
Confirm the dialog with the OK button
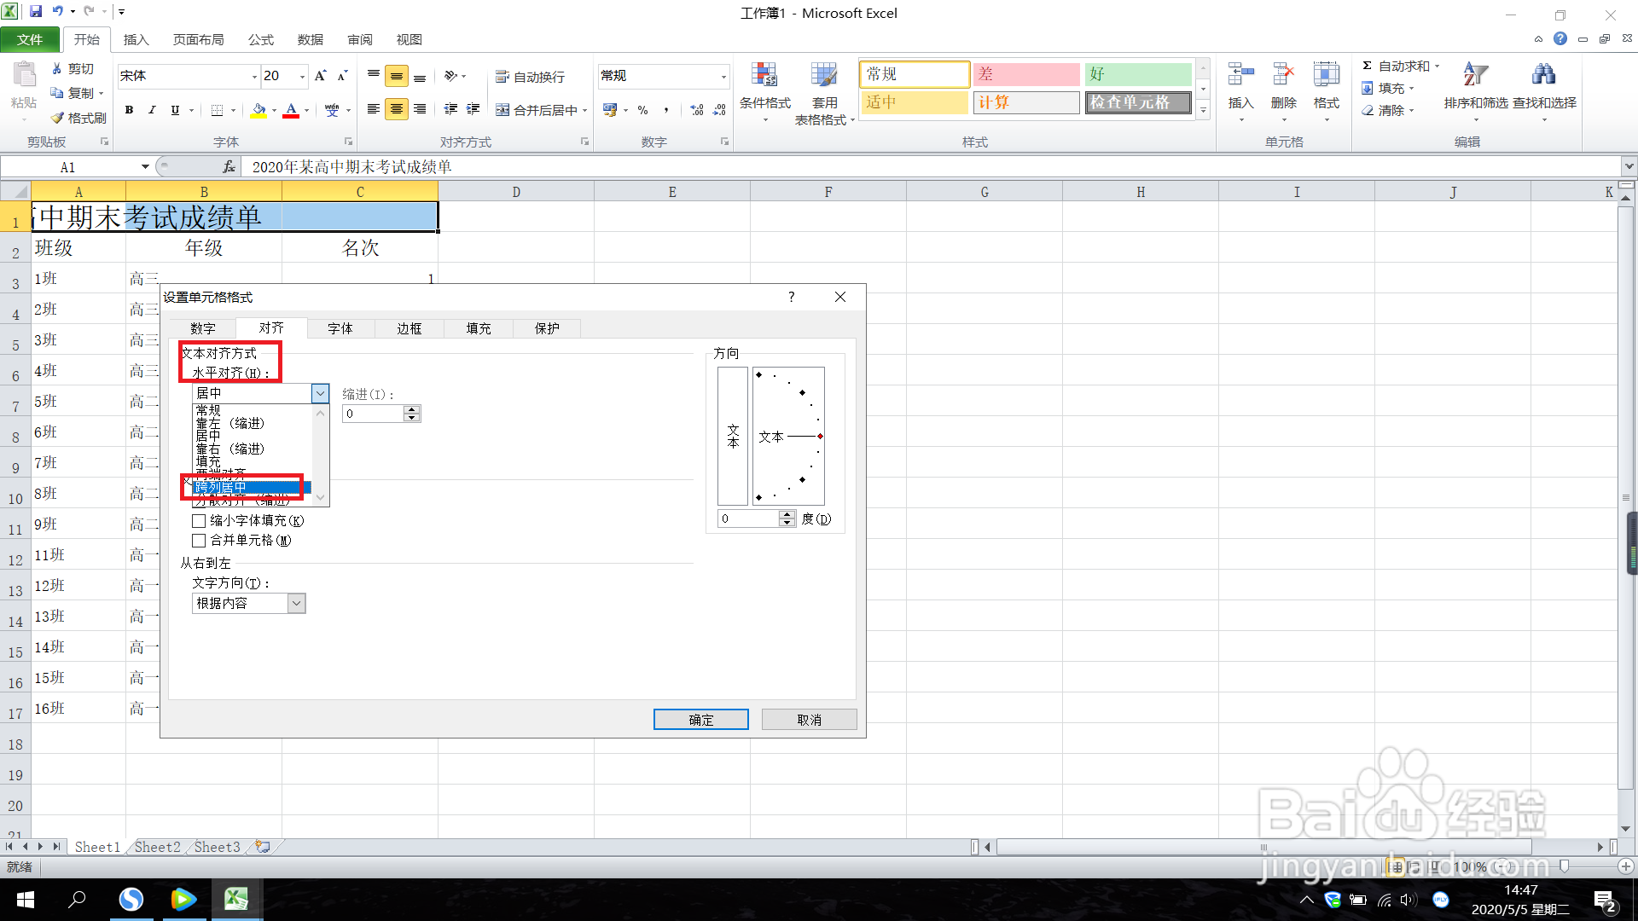point(700,720)
